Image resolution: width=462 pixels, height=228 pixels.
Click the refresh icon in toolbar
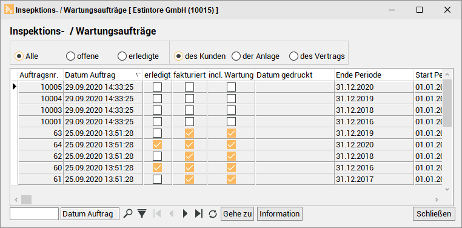pos(212,213)
